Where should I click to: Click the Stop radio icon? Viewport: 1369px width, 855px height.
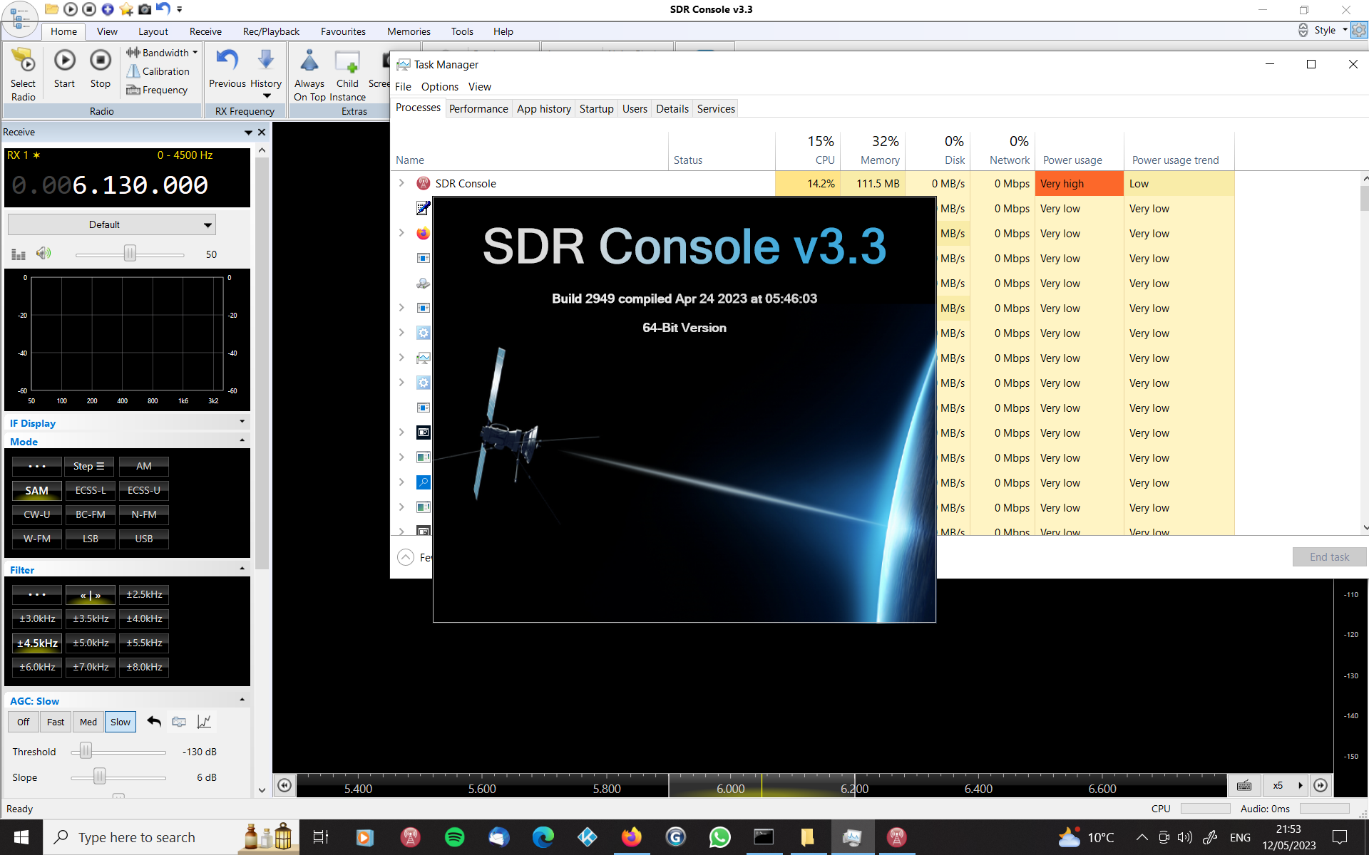(x=101, y=61)
